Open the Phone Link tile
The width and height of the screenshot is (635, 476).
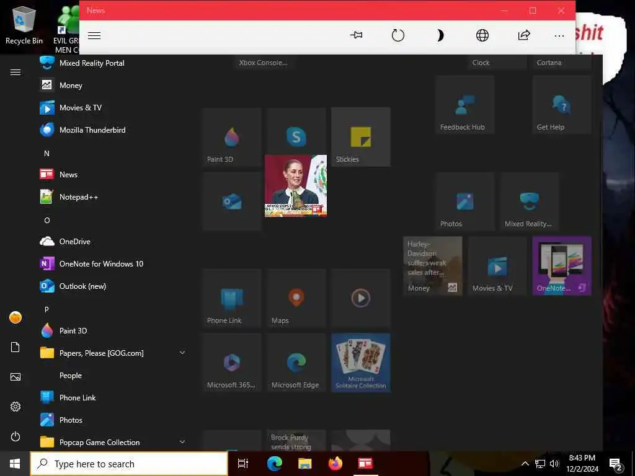[232, 298]
